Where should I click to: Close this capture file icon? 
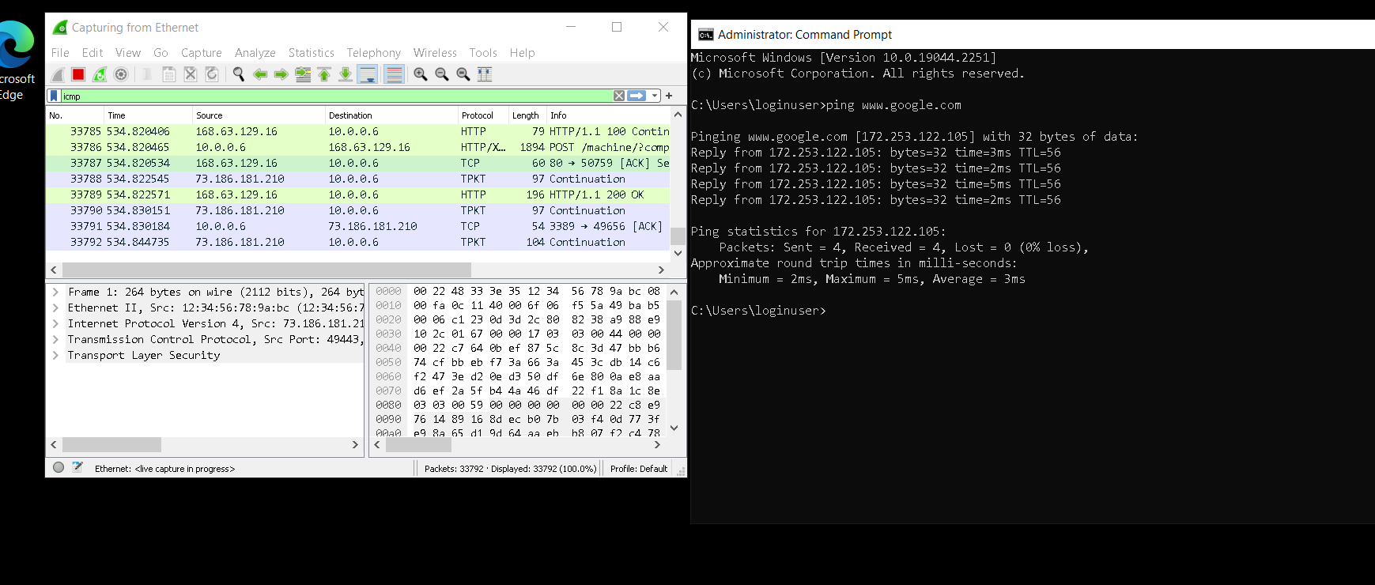(x=190, y=74)
